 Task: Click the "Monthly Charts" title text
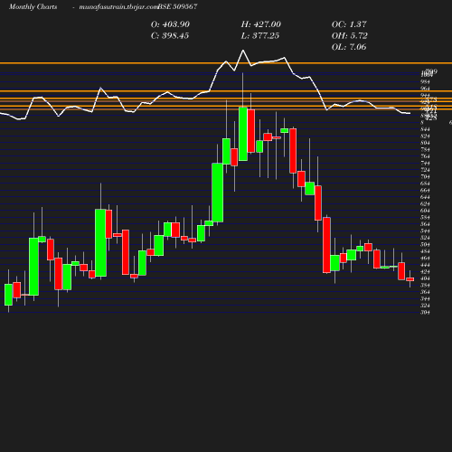(x=33, y=6)
